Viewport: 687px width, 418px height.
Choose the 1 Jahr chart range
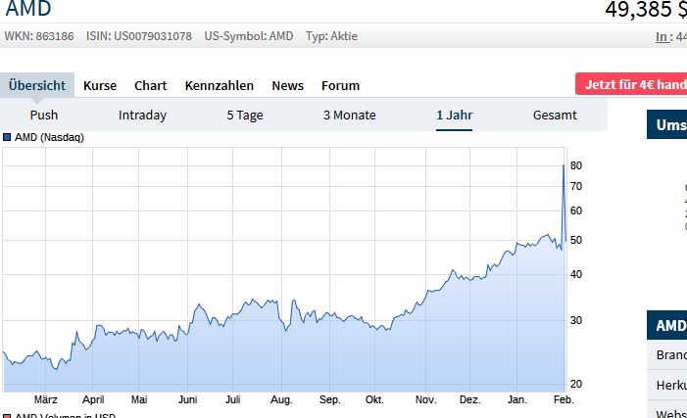pos(455,115)
